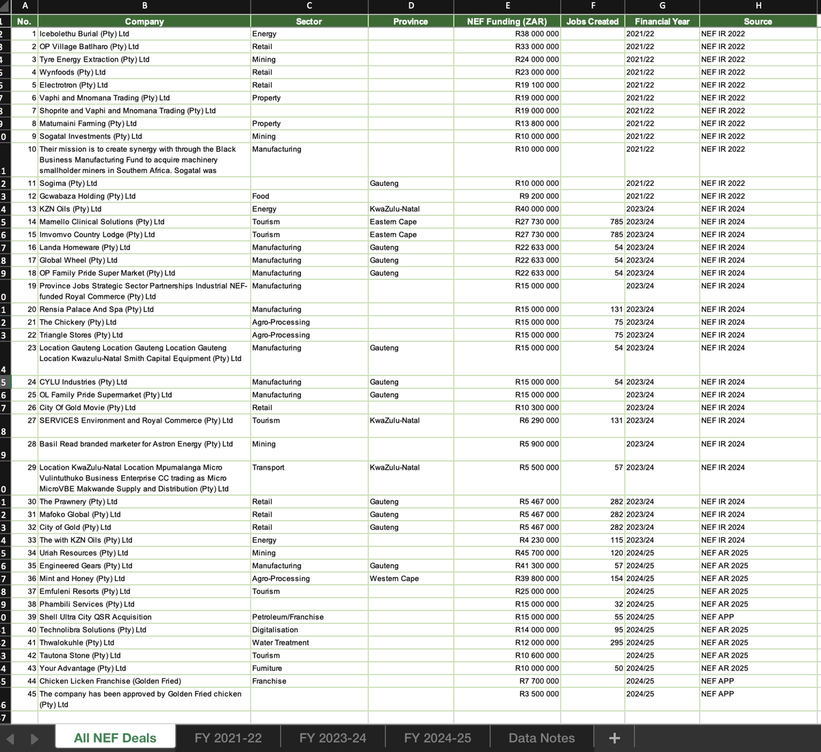Select column F header
The image size is (821, 752).
coord(592,6)
